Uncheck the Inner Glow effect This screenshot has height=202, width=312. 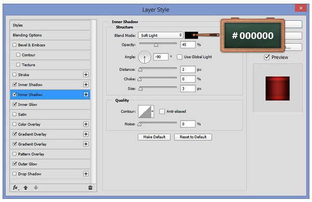15,105
